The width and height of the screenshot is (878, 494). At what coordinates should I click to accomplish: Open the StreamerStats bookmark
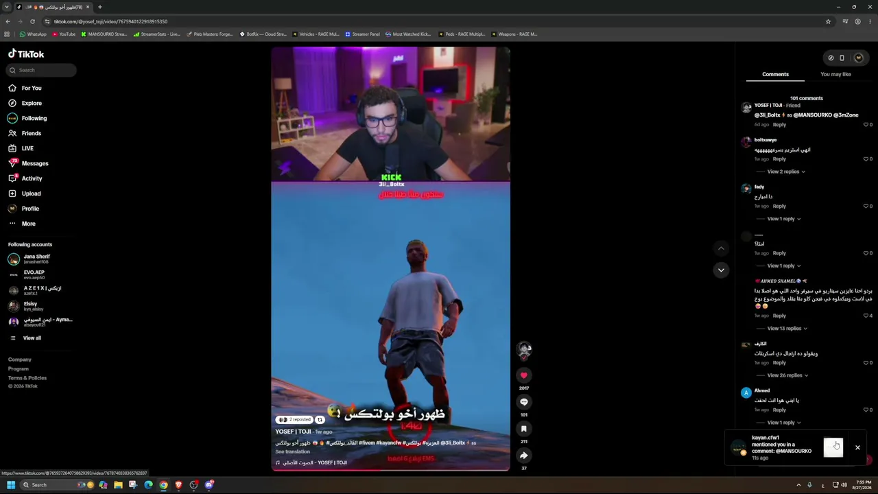[x=157, y=34]
